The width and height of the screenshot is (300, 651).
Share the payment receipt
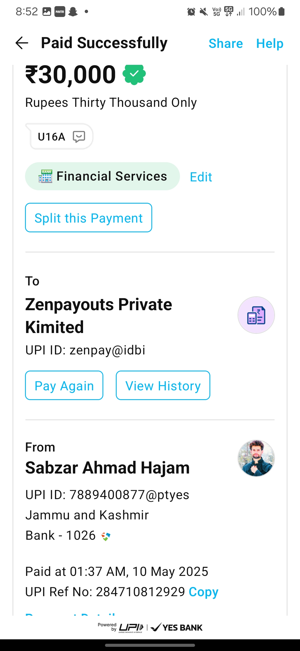point(226,43)
